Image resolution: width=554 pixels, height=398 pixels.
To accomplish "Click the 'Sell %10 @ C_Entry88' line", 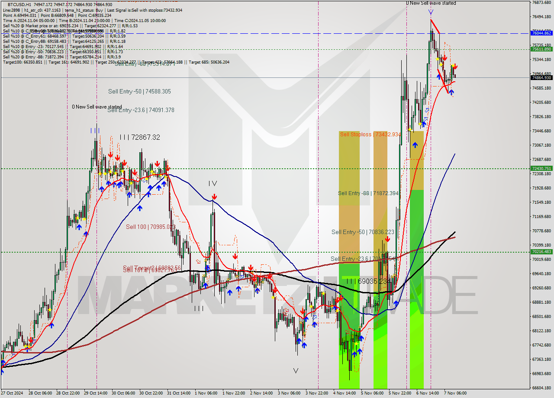I will click(64, 41).
